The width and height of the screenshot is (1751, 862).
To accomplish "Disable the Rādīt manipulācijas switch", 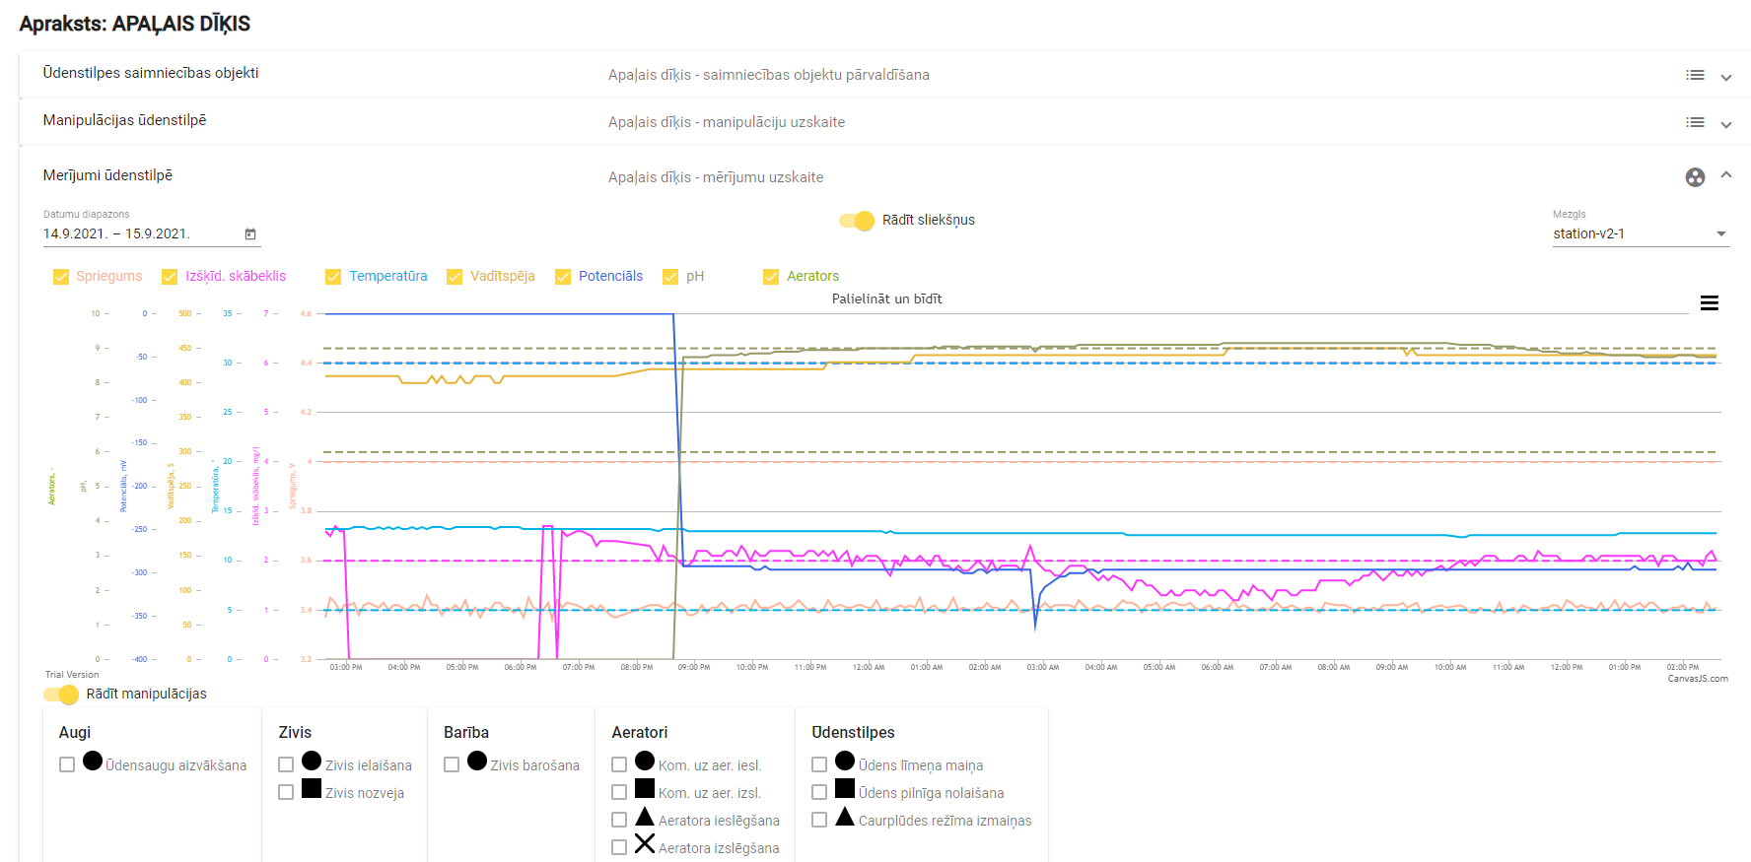I will (61, 695).
